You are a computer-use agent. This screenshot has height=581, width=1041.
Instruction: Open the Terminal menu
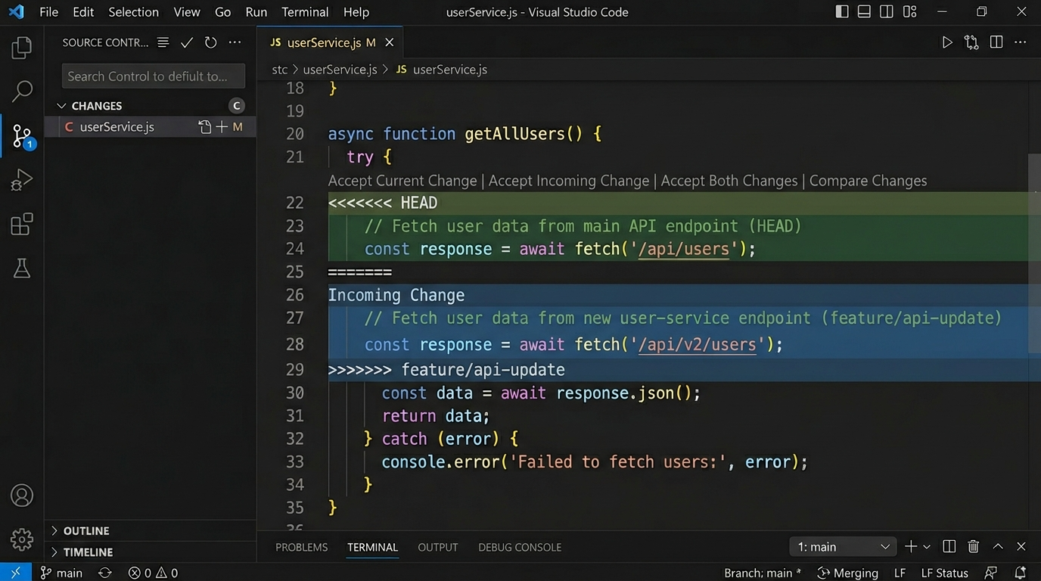pyautogui.click(x=305, y=12)
